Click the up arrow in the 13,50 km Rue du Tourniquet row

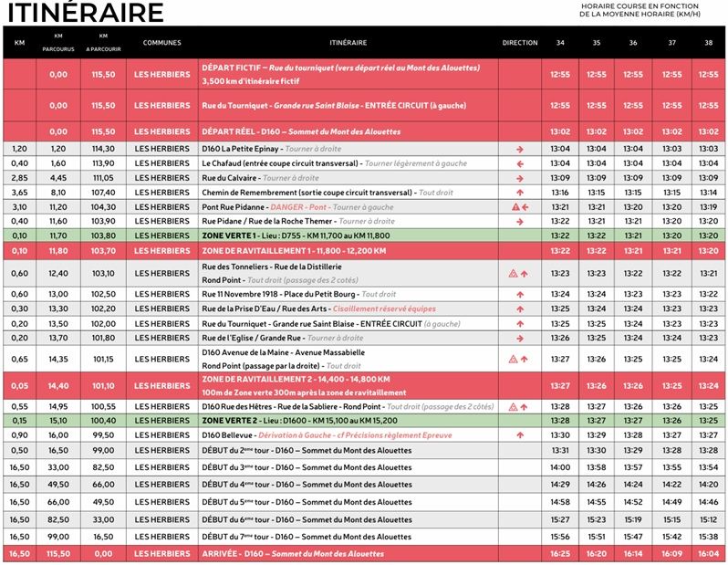coord(519,324)
